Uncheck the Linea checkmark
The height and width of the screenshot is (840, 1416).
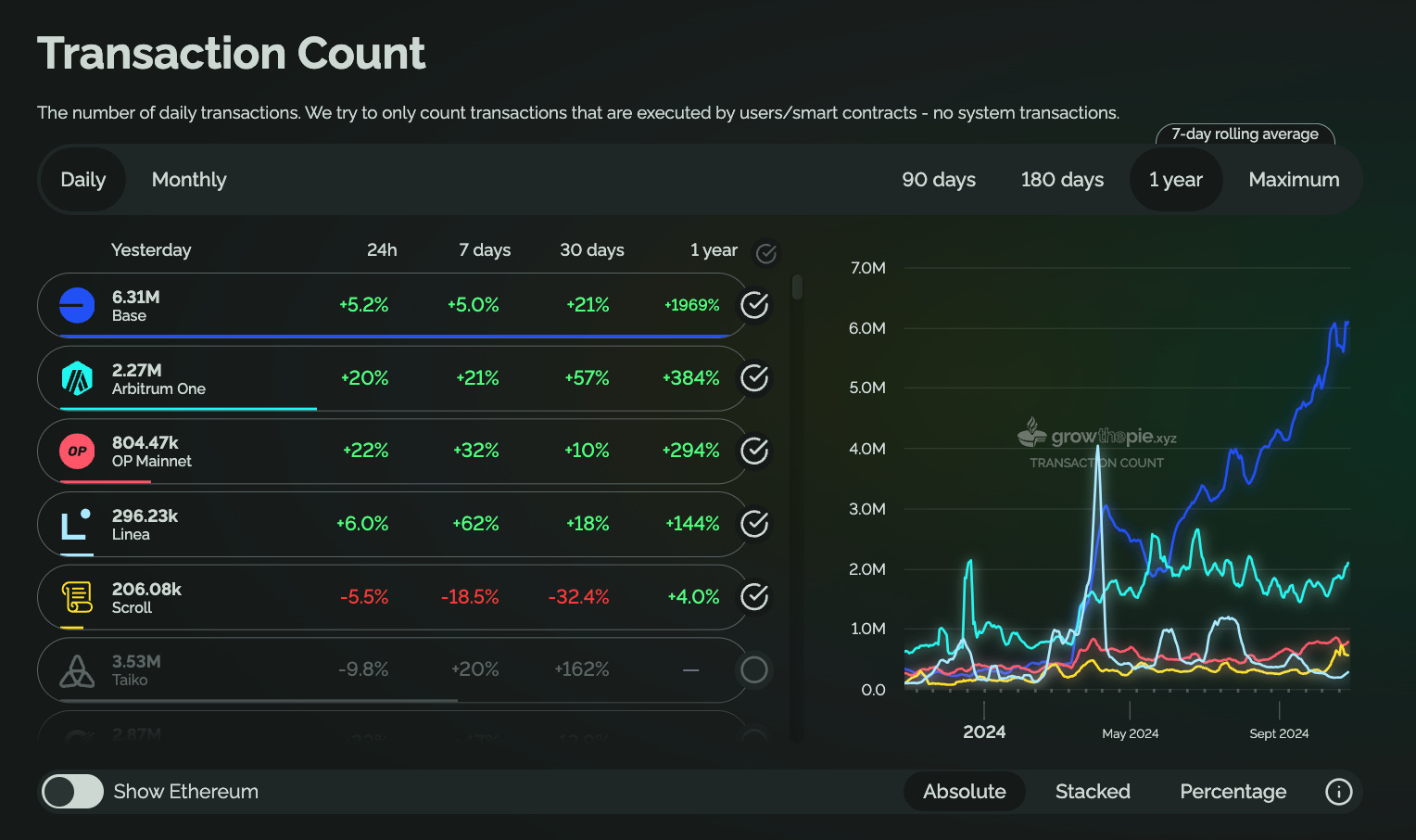(754, 524)
